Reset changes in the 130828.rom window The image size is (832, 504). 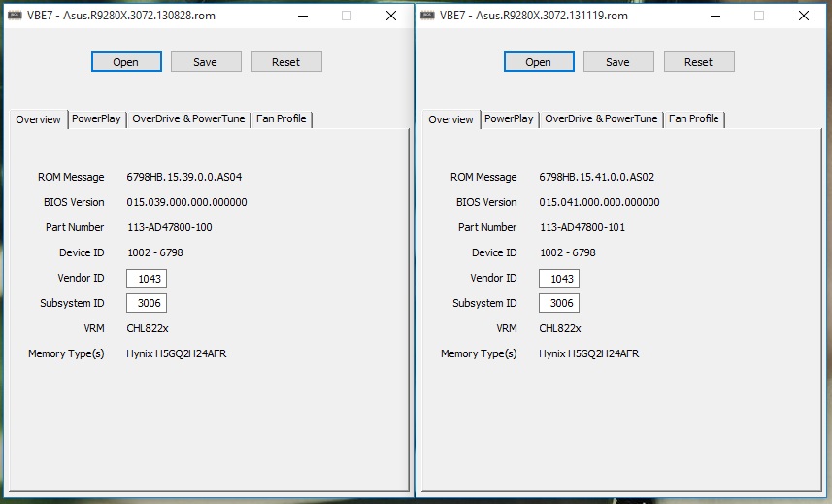(286, 62)
